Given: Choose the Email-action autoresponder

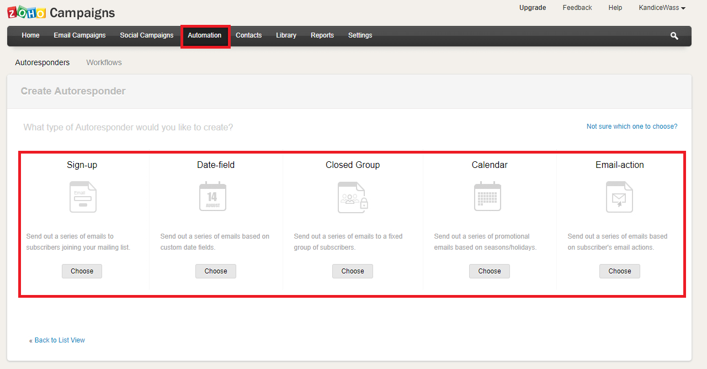Looking at the screenshot, I should (x=620, y=271).
